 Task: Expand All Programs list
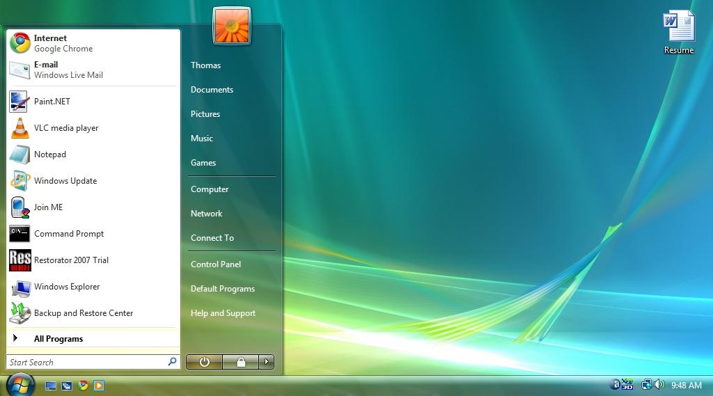58,339
